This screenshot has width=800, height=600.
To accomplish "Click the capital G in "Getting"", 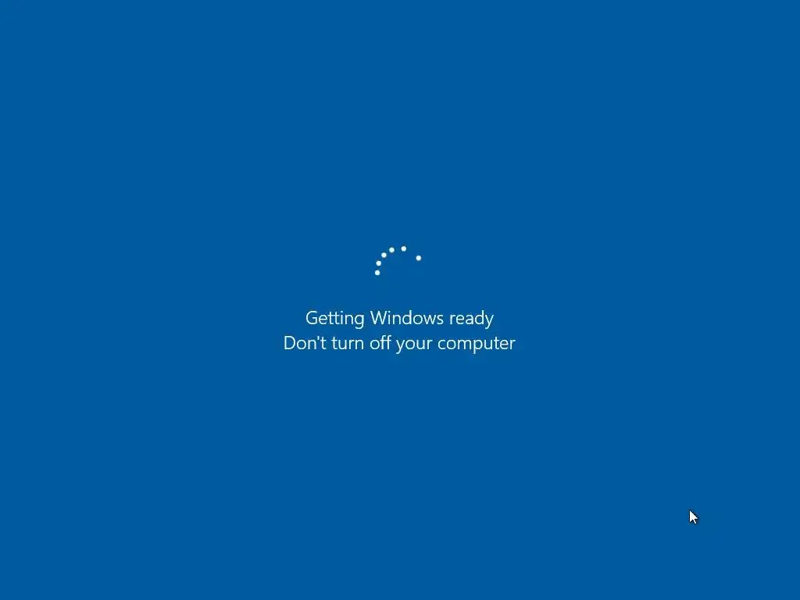I will (x=312, y=318).
